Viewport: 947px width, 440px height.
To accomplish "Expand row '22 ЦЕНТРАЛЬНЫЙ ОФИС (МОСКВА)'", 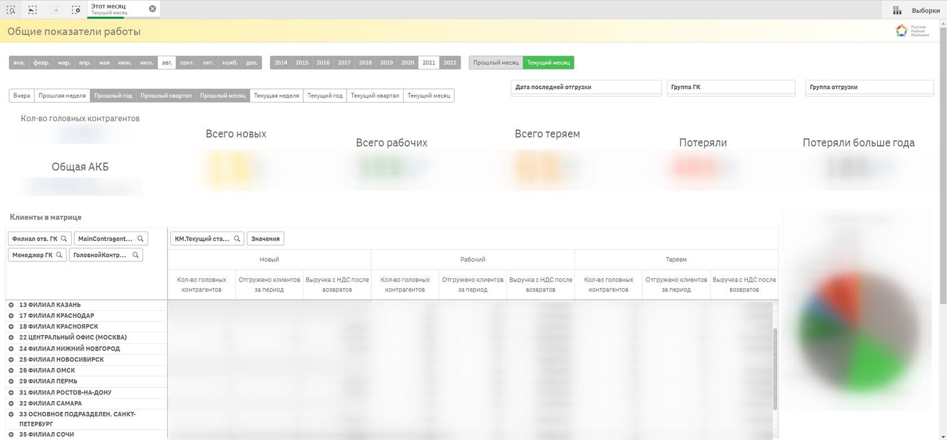I will (11, 337).
